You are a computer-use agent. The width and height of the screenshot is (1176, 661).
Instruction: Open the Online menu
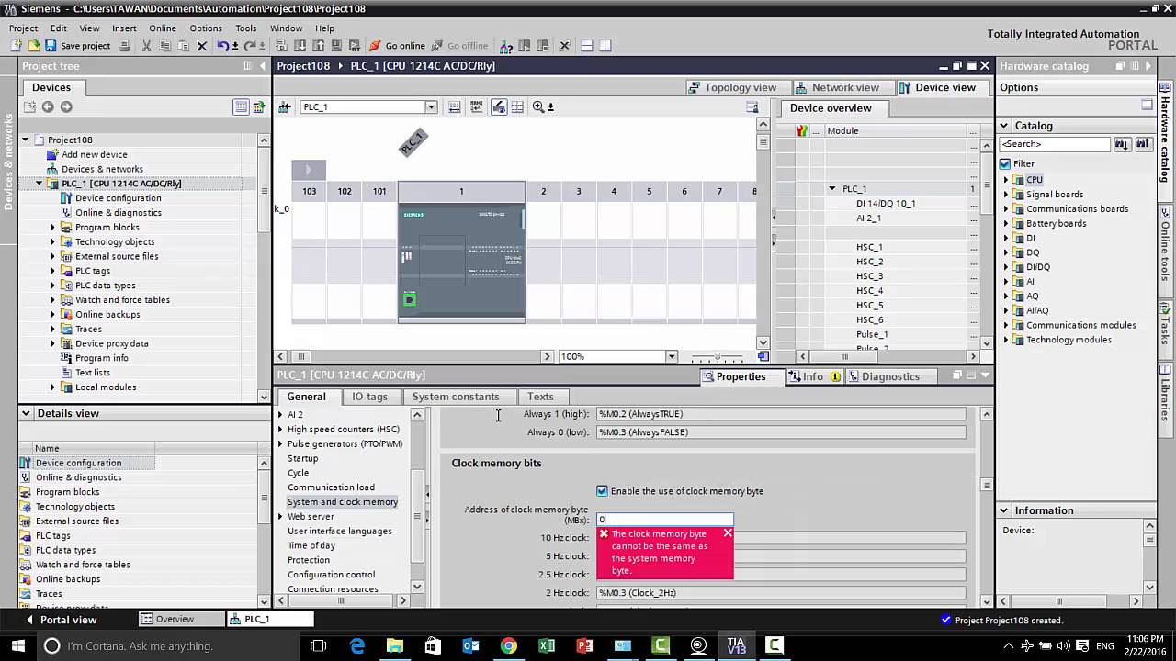coord(163,28)
